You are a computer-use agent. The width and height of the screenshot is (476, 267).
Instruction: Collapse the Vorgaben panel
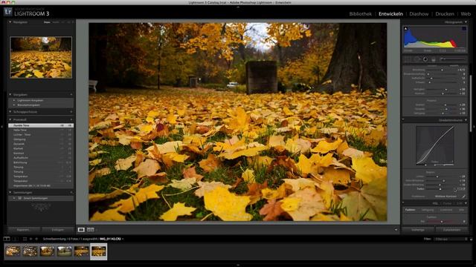point(10,95)
